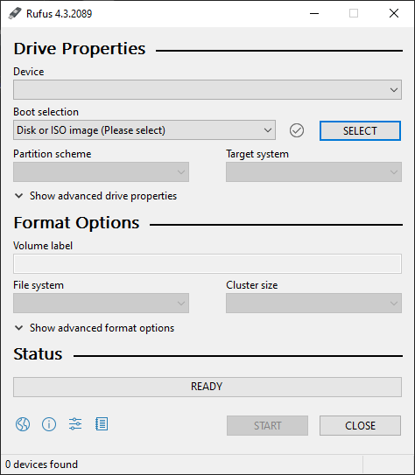Viewport: 415px width, 475px height.
Task: Click the READY status progress bar
Action: 207,387
